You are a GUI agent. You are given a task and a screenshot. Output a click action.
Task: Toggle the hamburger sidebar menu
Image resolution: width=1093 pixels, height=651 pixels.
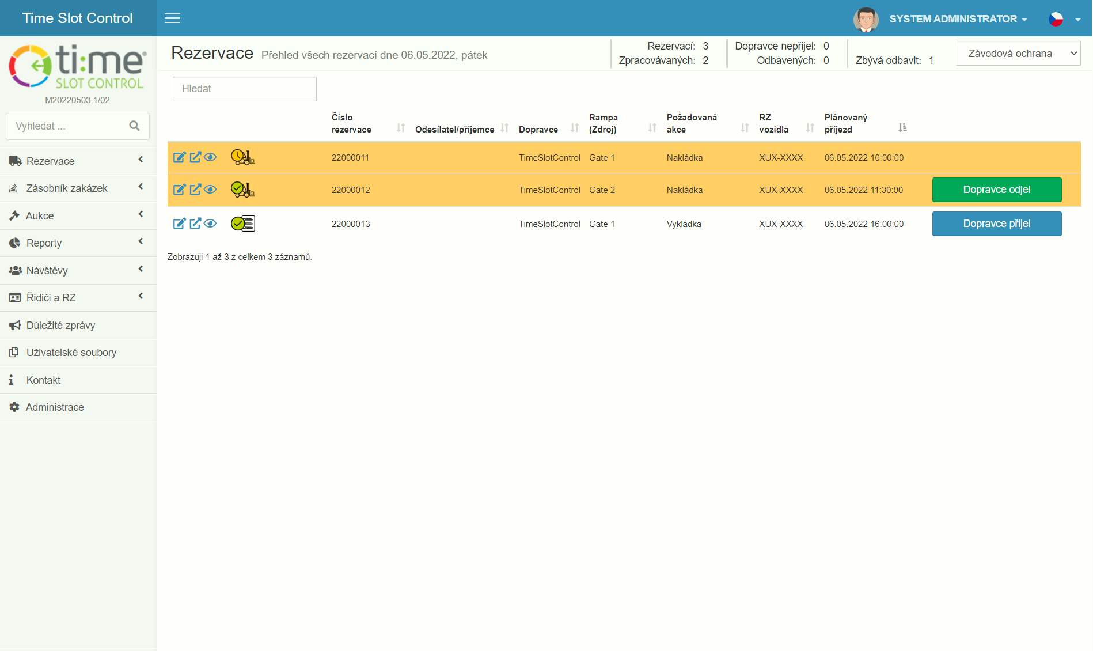(172, 18)
